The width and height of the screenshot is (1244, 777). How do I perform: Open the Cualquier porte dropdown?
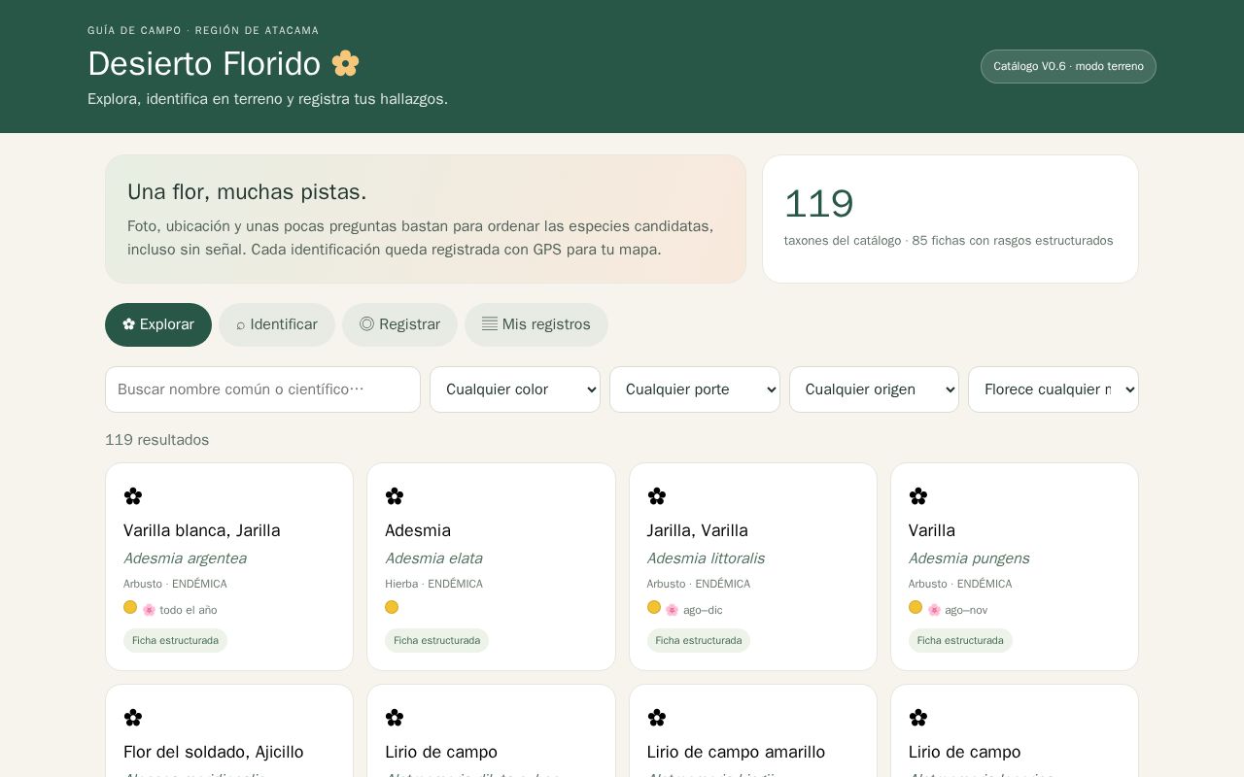(x=695, y=389)
